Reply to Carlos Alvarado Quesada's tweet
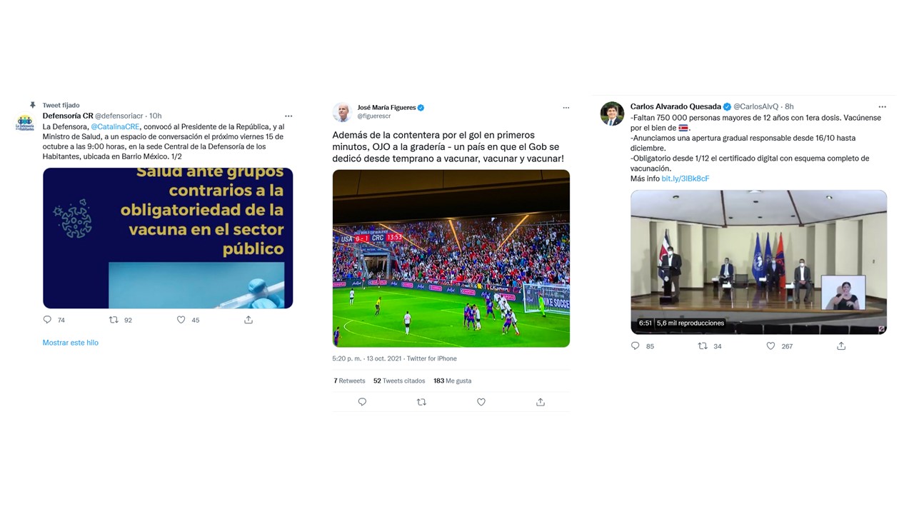The height and width of the screenshot is (514, 914). 636,346
